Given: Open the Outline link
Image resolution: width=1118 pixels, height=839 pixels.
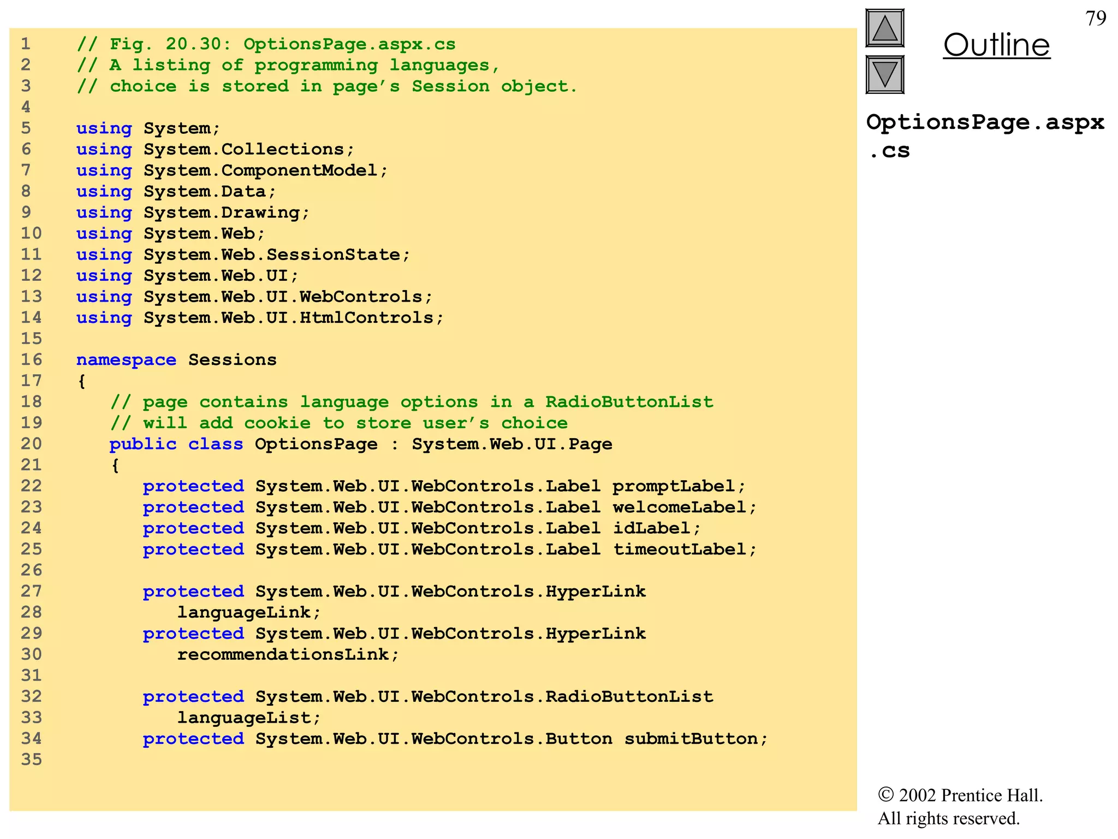Looking at the screenshot, I should [x=996, y=45].
